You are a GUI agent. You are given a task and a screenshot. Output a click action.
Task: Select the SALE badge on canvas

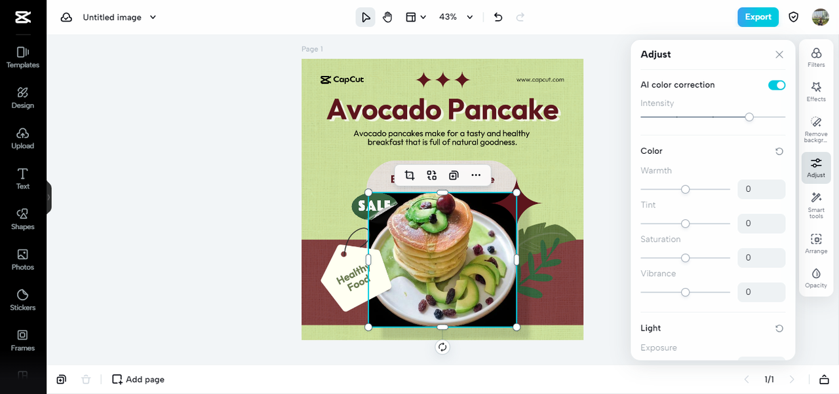(374, 206)
